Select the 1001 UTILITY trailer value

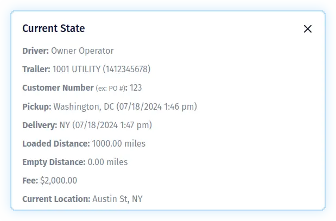pos(102,70)
